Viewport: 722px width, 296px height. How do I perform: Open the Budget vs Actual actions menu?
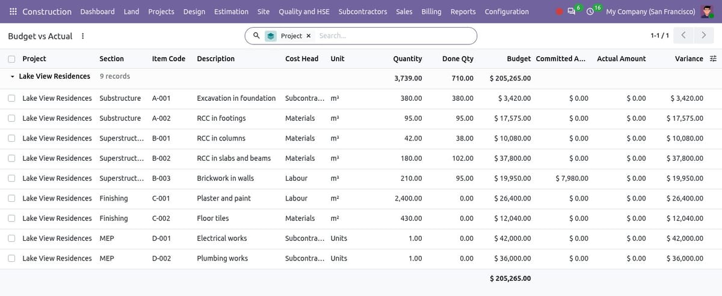coord(82,36)
